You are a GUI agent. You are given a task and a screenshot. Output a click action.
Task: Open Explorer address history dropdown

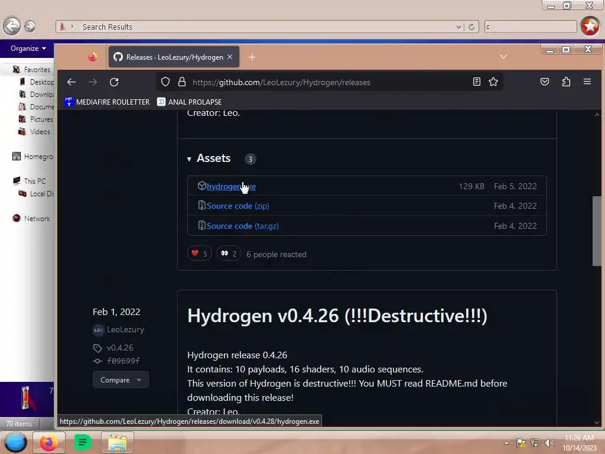pyautogui.click(x=458, y=27)
